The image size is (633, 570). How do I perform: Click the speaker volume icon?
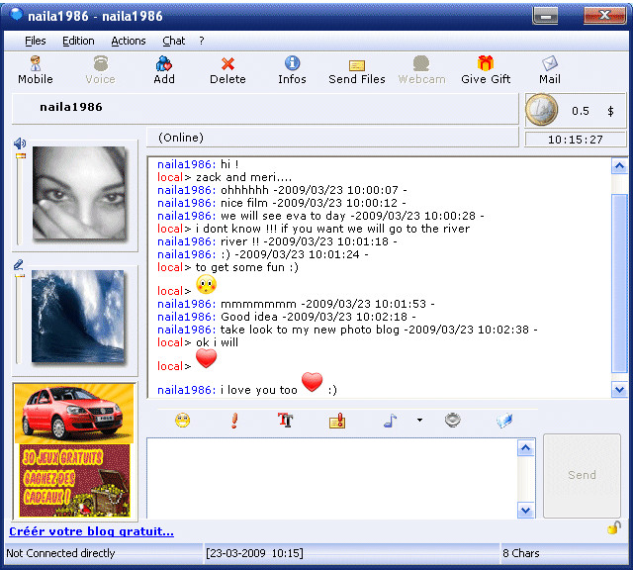[x=20, y=143]
